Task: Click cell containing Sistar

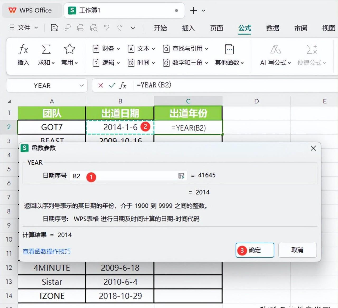Action: coord(52,282)
